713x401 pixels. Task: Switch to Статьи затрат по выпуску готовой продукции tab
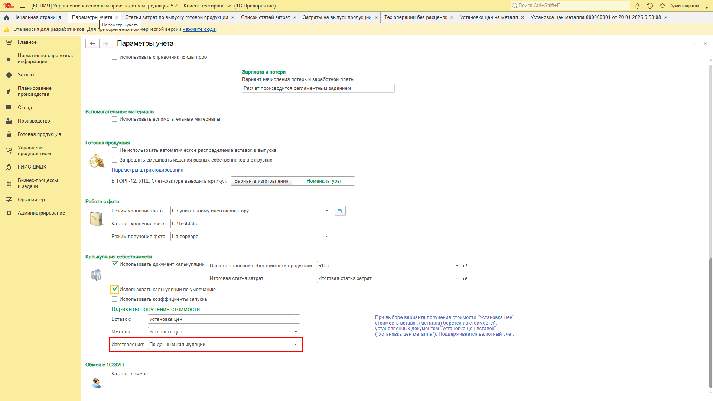click(x=177, y=17)
